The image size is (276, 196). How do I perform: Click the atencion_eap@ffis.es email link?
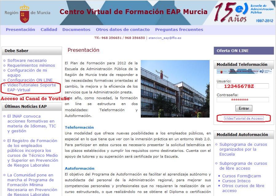point(165,38)
